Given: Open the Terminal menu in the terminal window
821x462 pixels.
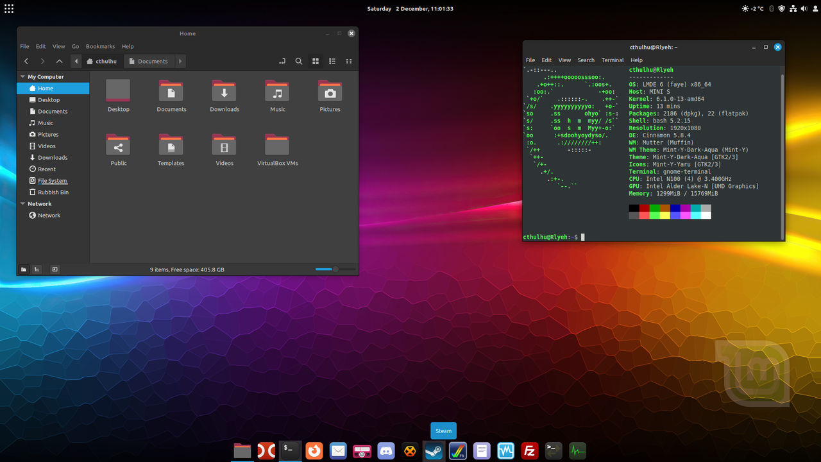Looking at the screenshot, I should pos(612,60).
